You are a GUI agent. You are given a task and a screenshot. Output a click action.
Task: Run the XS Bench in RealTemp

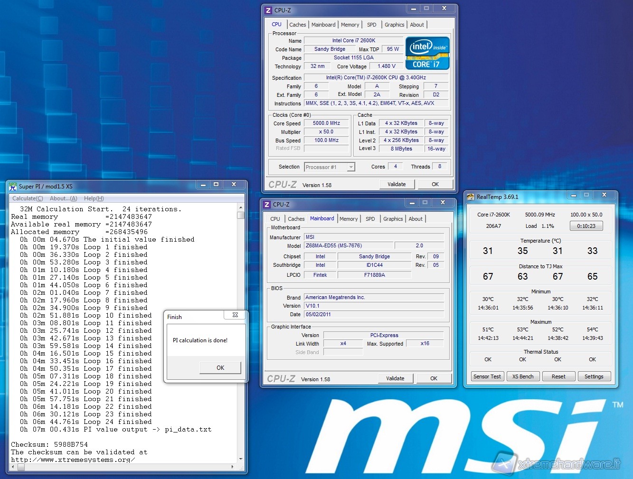(x=523, y=376)
